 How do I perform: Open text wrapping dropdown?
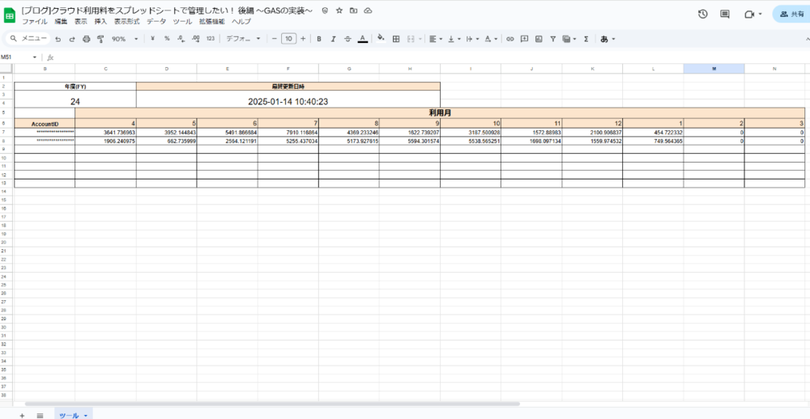coord(472,39)
